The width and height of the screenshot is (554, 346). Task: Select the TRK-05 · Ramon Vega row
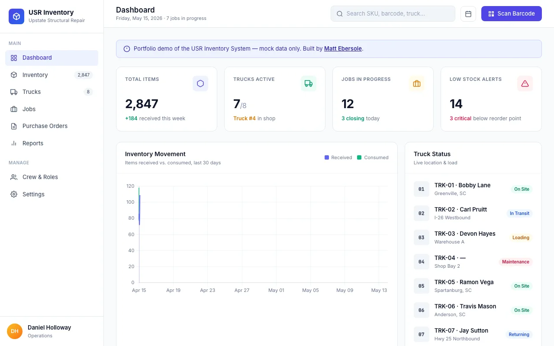point(473,286)
